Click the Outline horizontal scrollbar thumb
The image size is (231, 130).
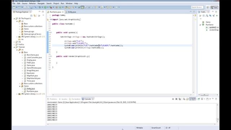[x=204, y=95]
